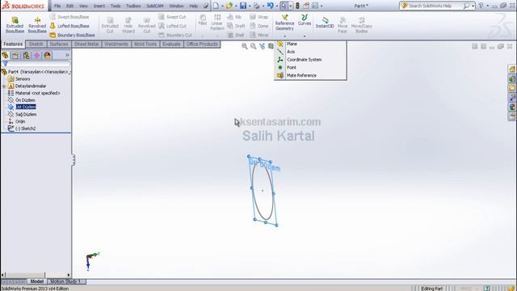This screenshot has width=517, height=291.
Task: Select the Orijin item
Action: pos(20,121)
